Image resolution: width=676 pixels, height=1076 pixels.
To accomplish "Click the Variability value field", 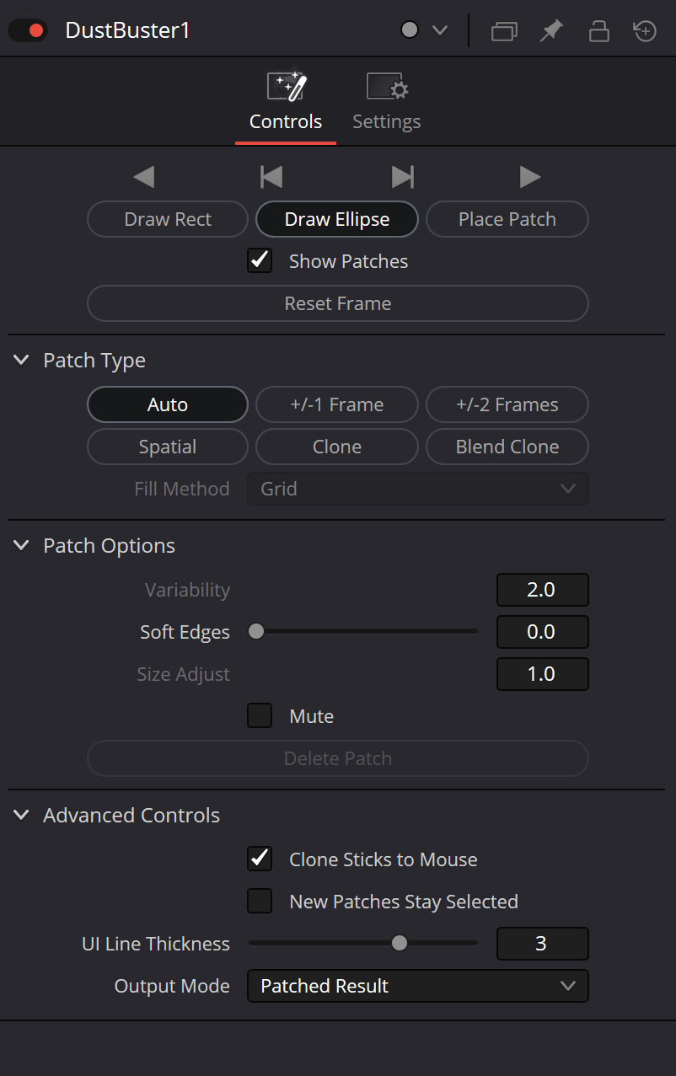I will [543, 590].
